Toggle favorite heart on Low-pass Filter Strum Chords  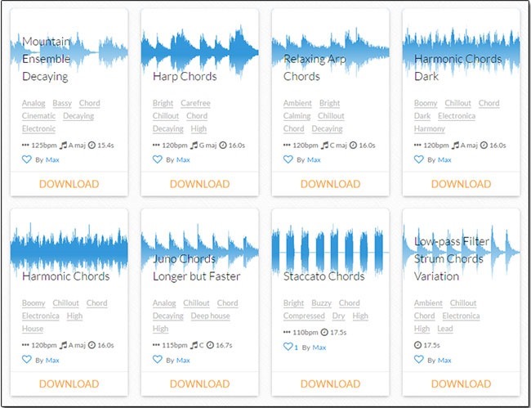[418, 360]
